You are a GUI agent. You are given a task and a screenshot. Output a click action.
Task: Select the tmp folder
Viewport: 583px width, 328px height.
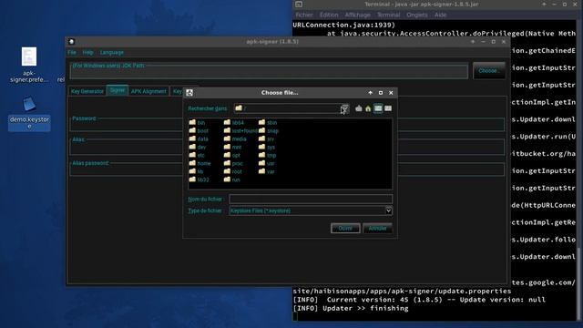pos(267,155)
